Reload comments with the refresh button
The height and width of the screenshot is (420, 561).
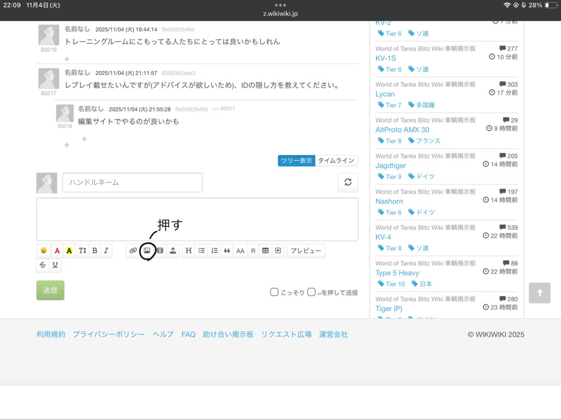(348, 183)
